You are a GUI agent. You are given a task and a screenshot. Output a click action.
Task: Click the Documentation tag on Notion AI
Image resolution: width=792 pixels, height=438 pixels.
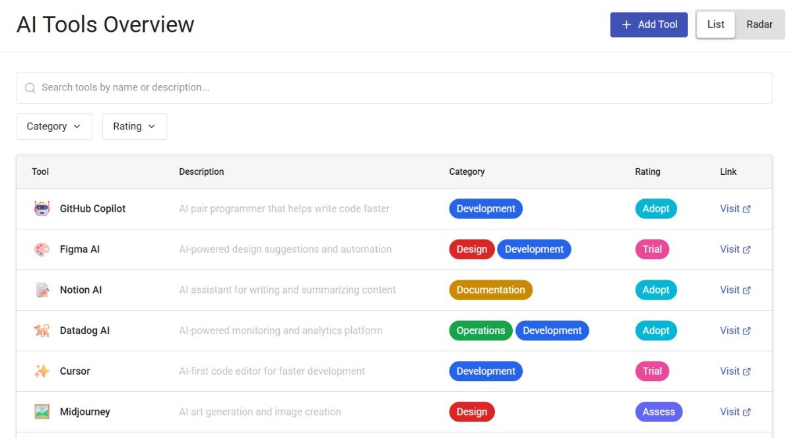click(x=490, y=290)
